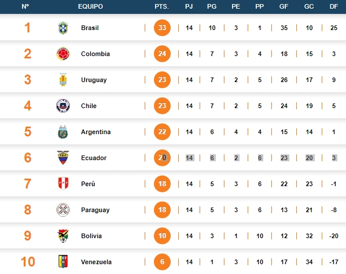Click the Bolivia team crest
This screenshot has height=274, width=346.
[63, 236]
